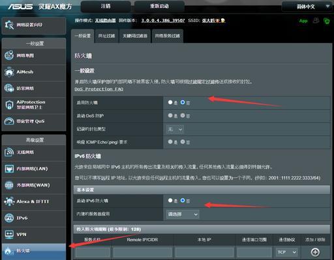Click the ASUS logo
The height and width of the screenshot is (260, 334).
(x=20, y=6)
